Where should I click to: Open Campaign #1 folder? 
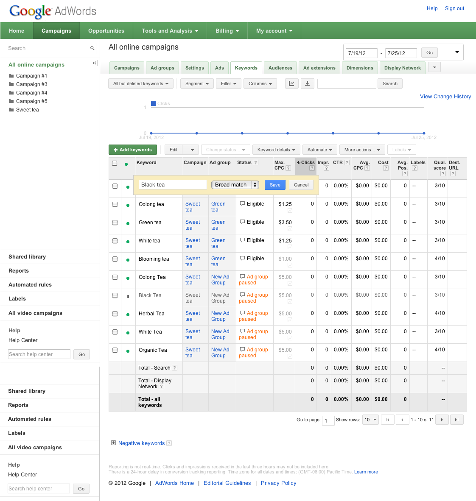(x=28, y=76)
